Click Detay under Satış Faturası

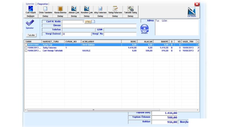pyautogui.click(x=115, y=16)
